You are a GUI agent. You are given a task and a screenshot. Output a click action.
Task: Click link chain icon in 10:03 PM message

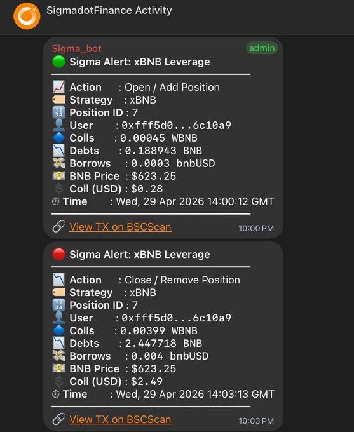point(58,419)
